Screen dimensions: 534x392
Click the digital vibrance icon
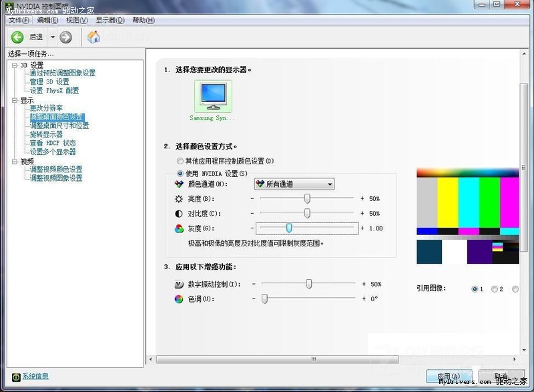point(179,284)
